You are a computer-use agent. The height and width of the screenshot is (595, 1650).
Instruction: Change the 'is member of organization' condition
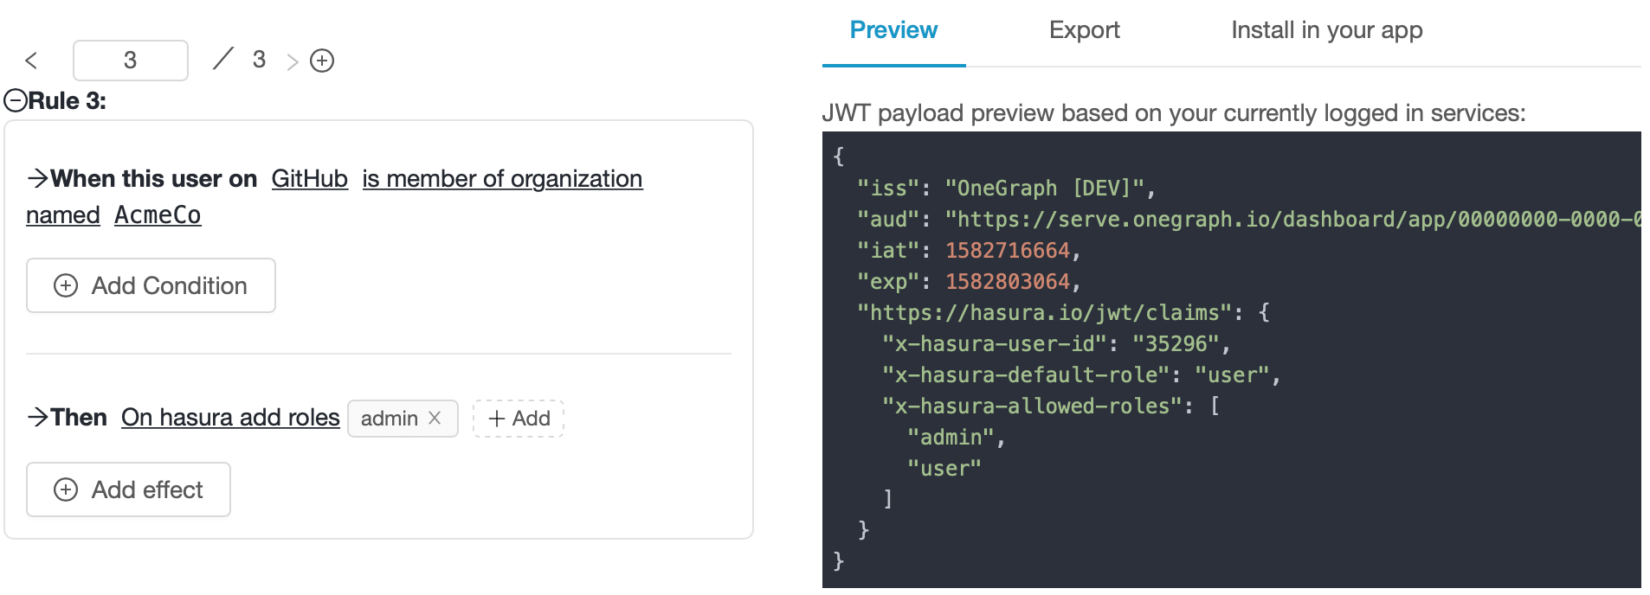(502, 179)
